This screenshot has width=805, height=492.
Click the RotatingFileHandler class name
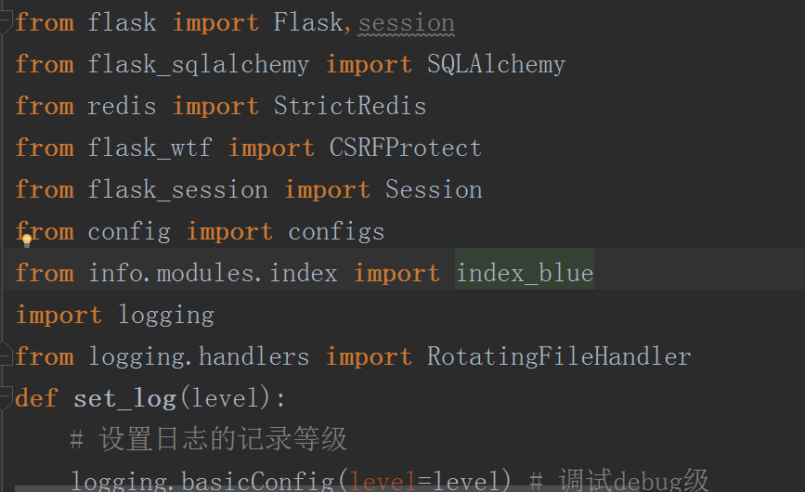coord(559,356)
